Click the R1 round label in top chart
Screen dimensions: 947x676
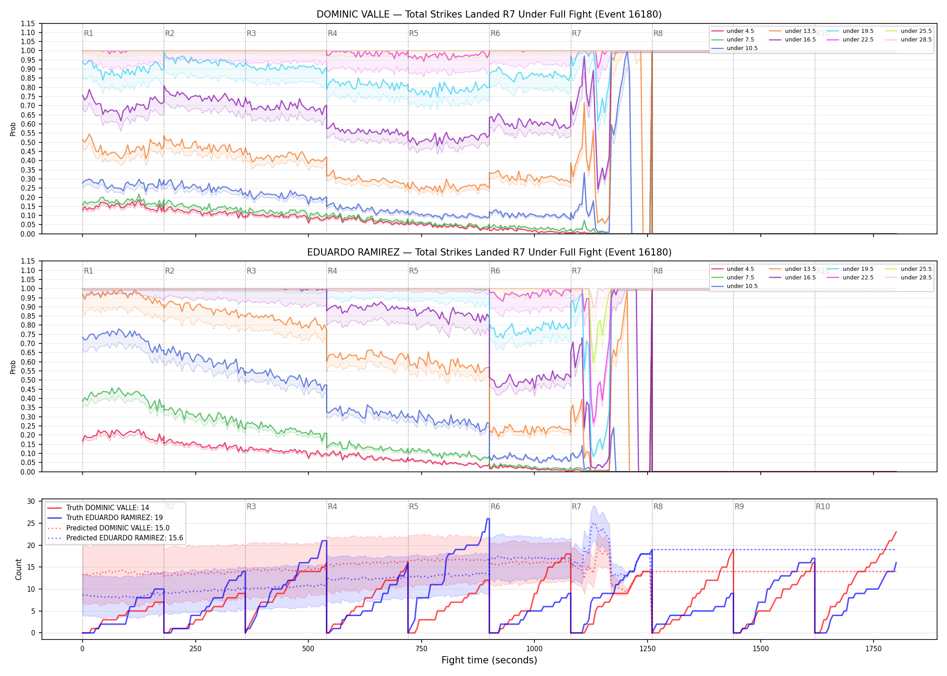(88, 33)
